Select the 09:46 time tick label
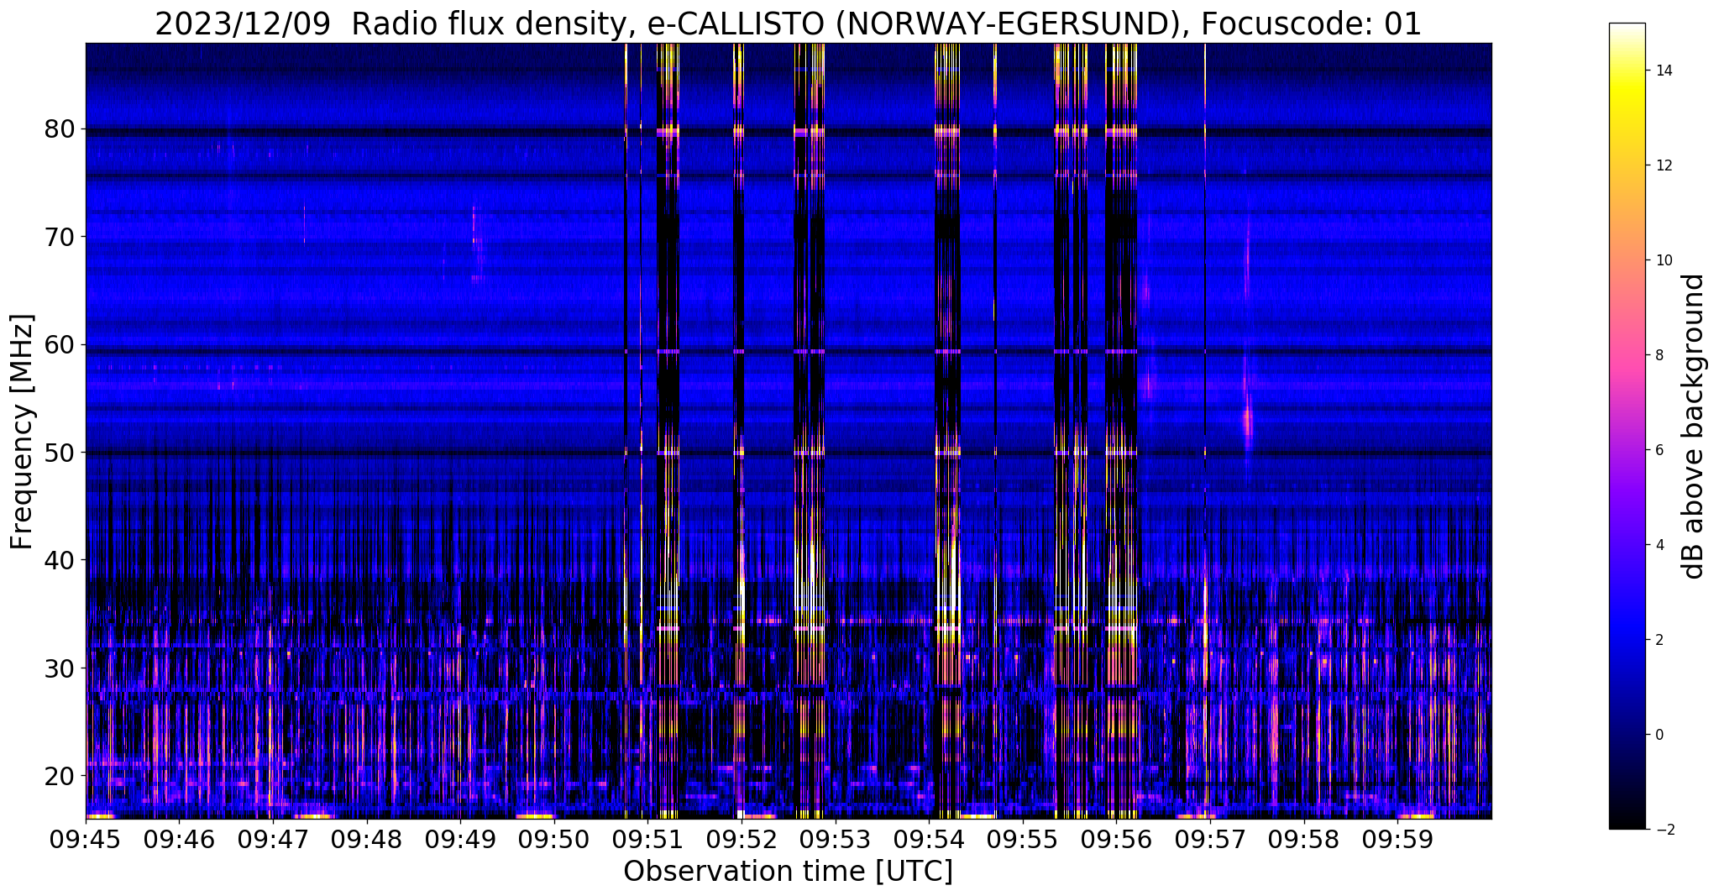This screenshot has height=896, width=1719. pyautogui.click(x=179, y=839)
